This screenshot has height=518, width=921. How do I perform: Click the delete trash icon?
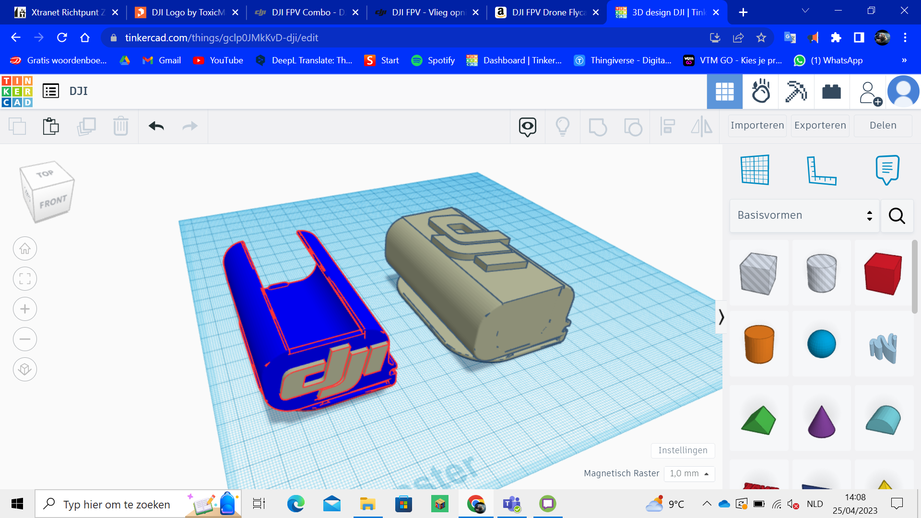click(x=121, y=126)
